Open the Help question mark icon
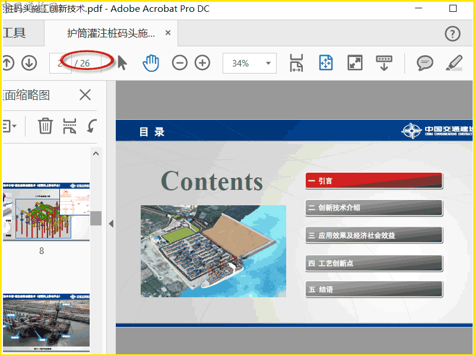Viewport: 475px width, 356px height. click(x=452, y=34)
